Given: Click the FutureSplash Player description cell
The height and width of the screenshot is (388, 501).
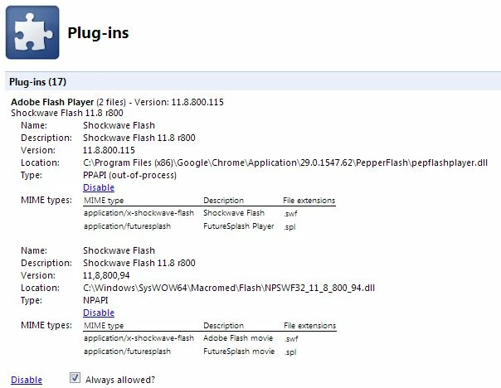Looking at the screenshot, I should [239, 226].
